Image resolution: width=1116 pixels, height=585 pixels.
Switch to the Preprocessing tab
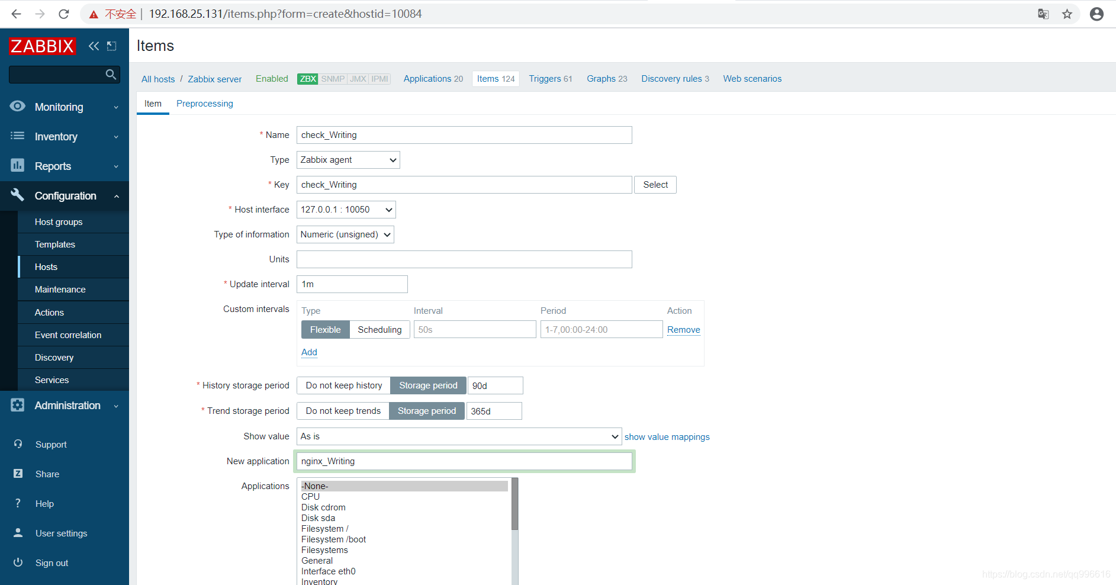[x=205, y=104]
